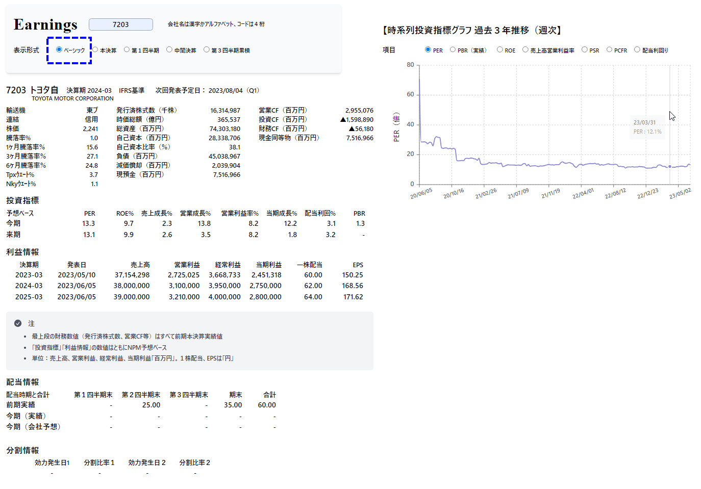This screenshot has height=489, width=701.
Task: Display PCFR on the chart
Action: coord(610,49)
